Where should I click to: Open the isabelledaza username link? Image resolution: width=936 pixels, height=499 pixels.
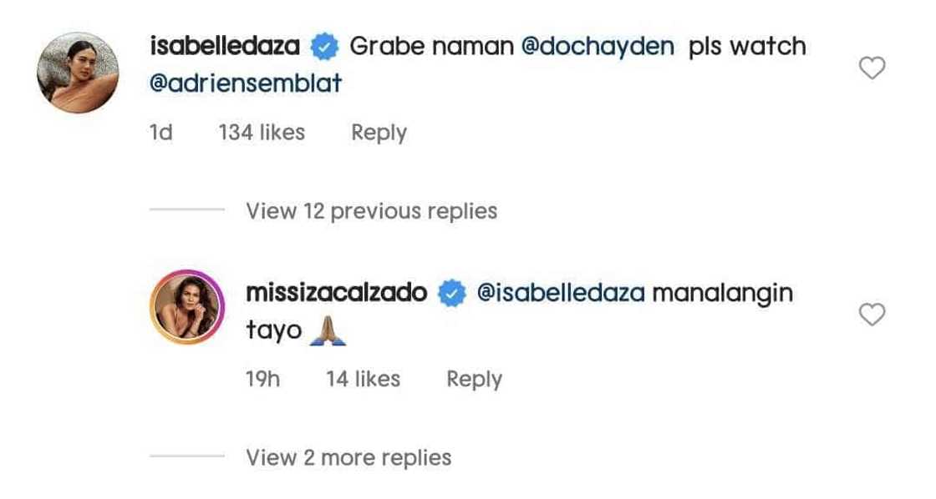224,47
